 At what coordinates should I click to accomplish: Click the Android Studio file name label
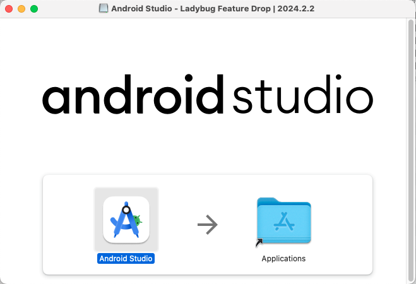pos(126,259)
